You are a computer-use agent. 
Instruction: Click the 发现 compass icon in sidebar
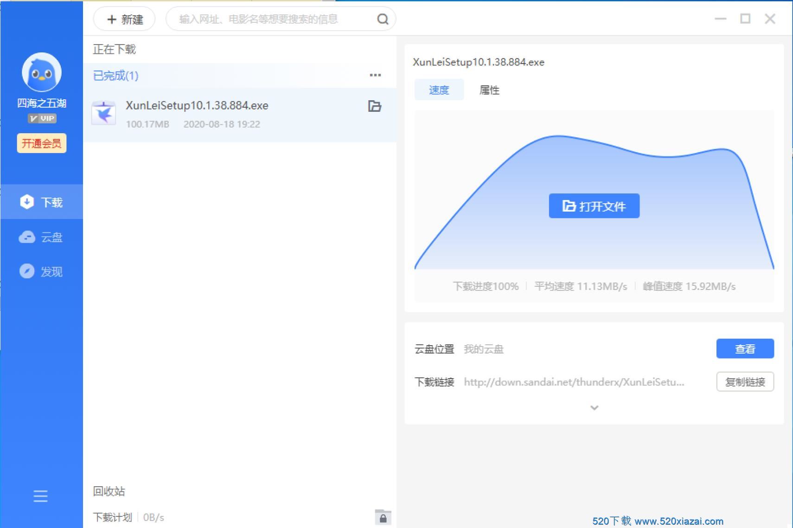27,271
